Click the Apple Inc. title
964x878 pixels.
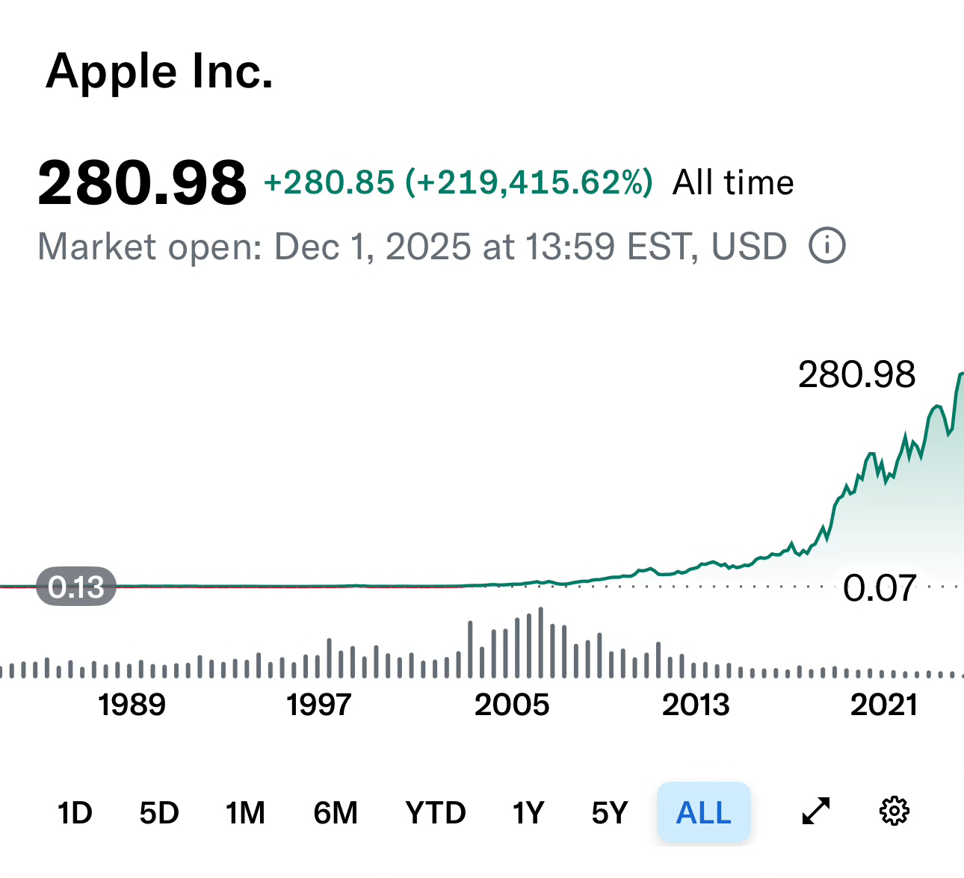160,72
